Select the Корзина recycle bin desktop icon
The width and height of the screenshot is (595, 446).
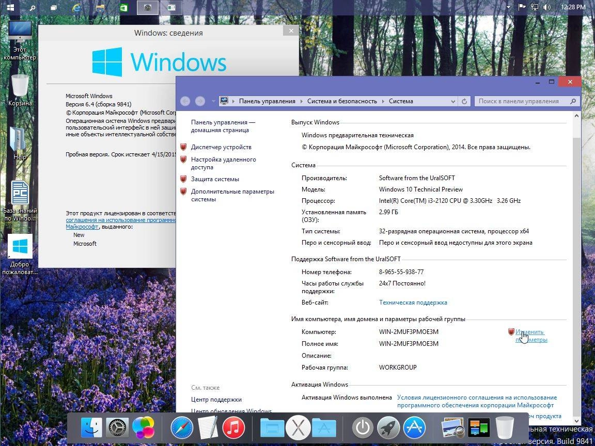pos(20,90)
